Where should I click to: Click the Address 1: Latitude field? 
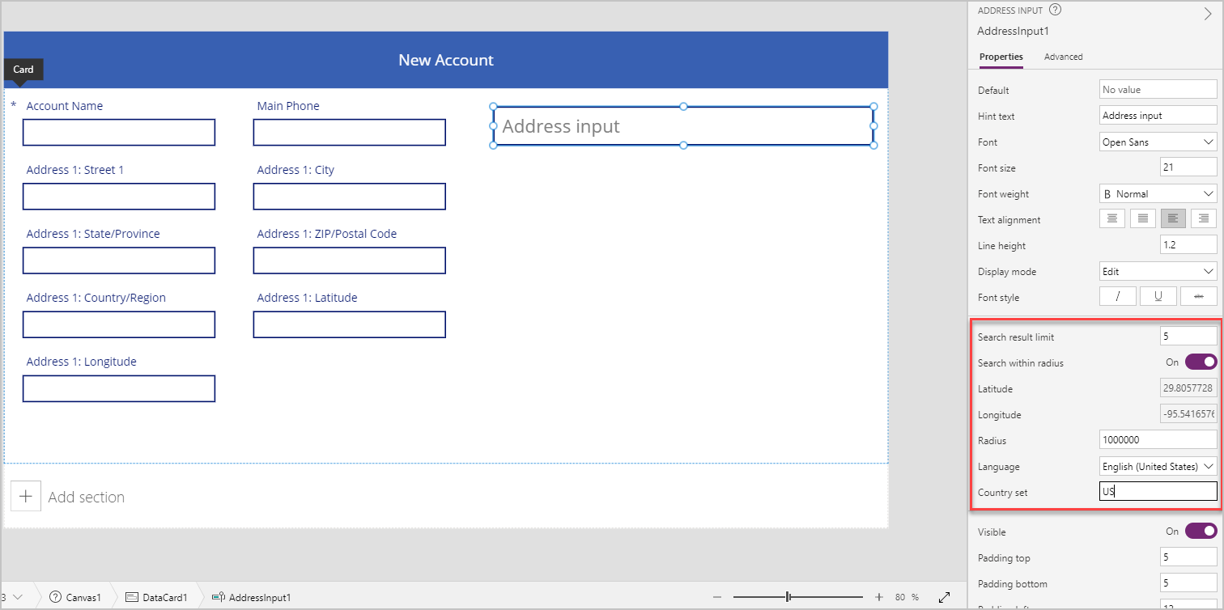[x=350, y=324]
